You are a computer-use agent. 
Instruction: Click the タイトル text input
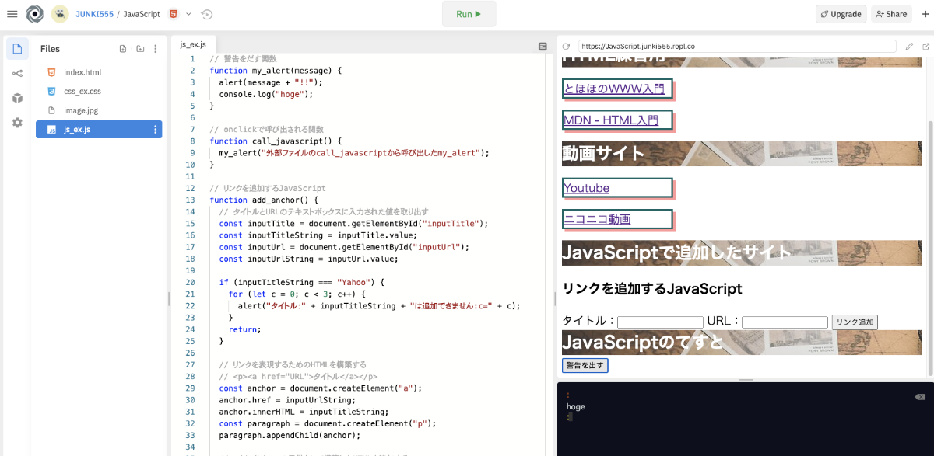point(660,322)
